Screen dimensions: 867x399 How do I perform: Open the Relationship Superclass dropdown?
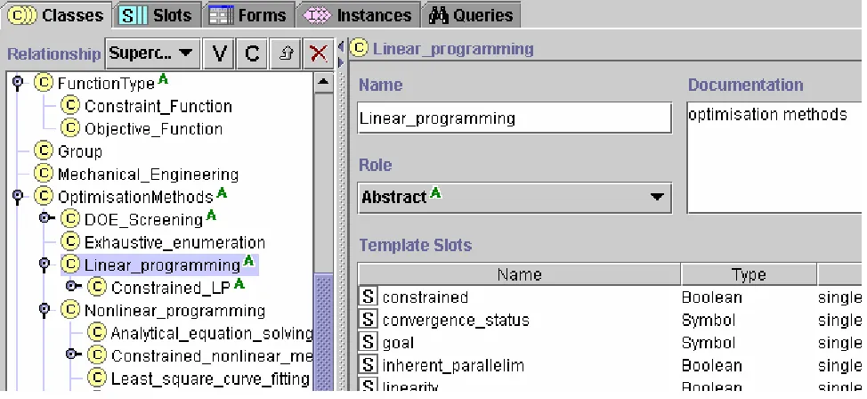[x=152, y=53]
